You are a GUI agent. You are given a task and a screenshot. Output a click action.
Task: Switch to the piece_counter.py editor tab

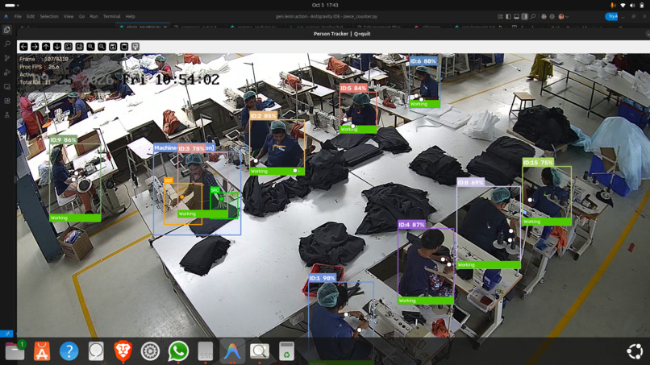[143, 27]
